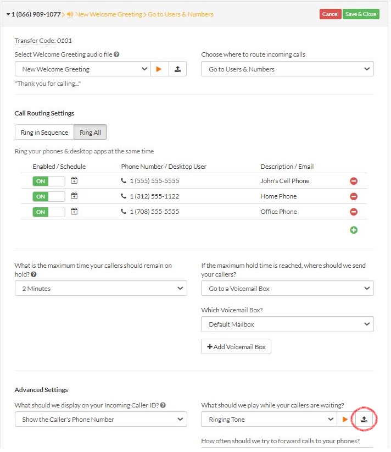Switch to Ring in Sequence mode
This screenshot has width=391, height=452.
coord(44,133)
